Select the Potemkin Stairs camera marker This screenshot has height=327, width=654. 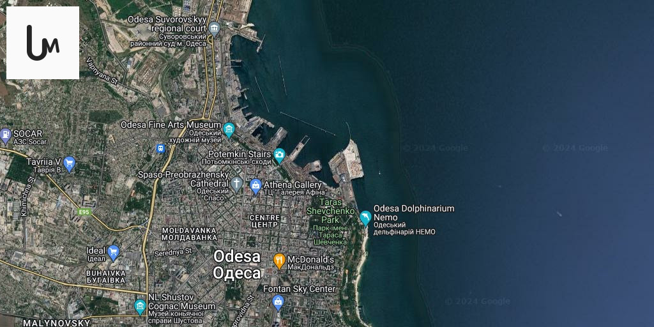pyautogui.click(x=279, y=156)
